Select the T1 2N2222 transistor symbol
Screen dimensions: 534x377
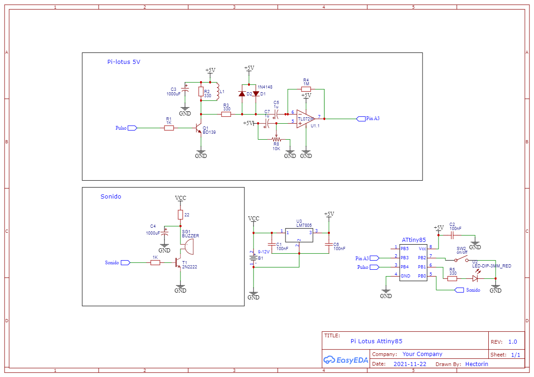click(178, 262)
